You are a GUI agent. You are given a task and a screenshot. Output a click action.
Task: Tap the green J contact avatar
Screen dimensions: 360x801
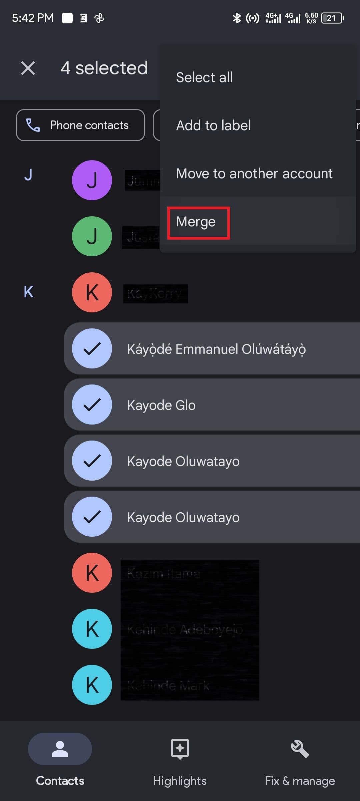pyautogui.click(x=92, y=236)
